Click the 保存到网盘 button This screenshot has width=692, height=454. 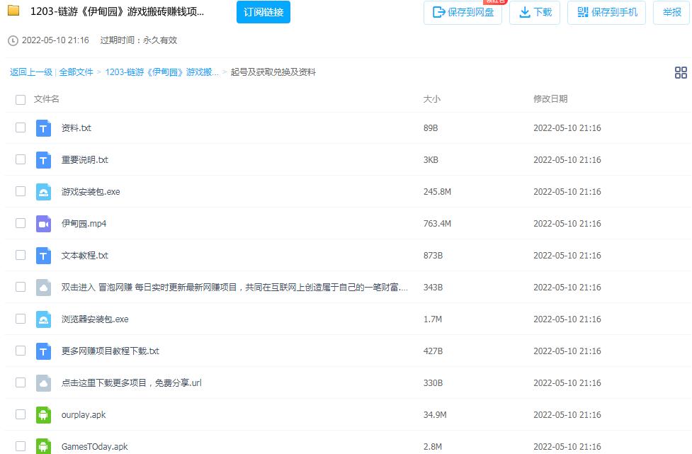[x=463, y=13]
